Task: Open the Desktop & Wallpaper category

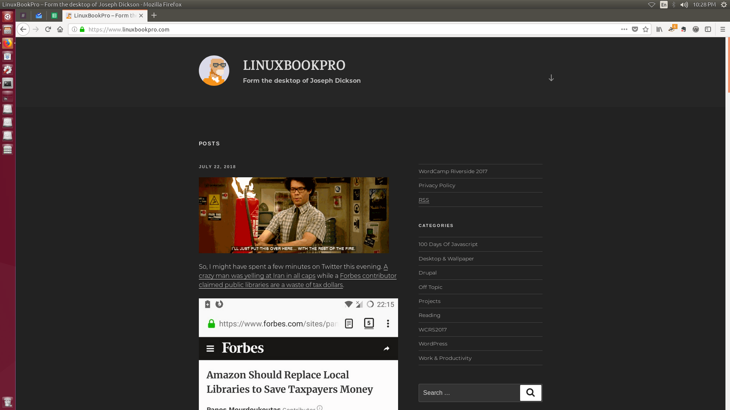Action: (446, 259)
